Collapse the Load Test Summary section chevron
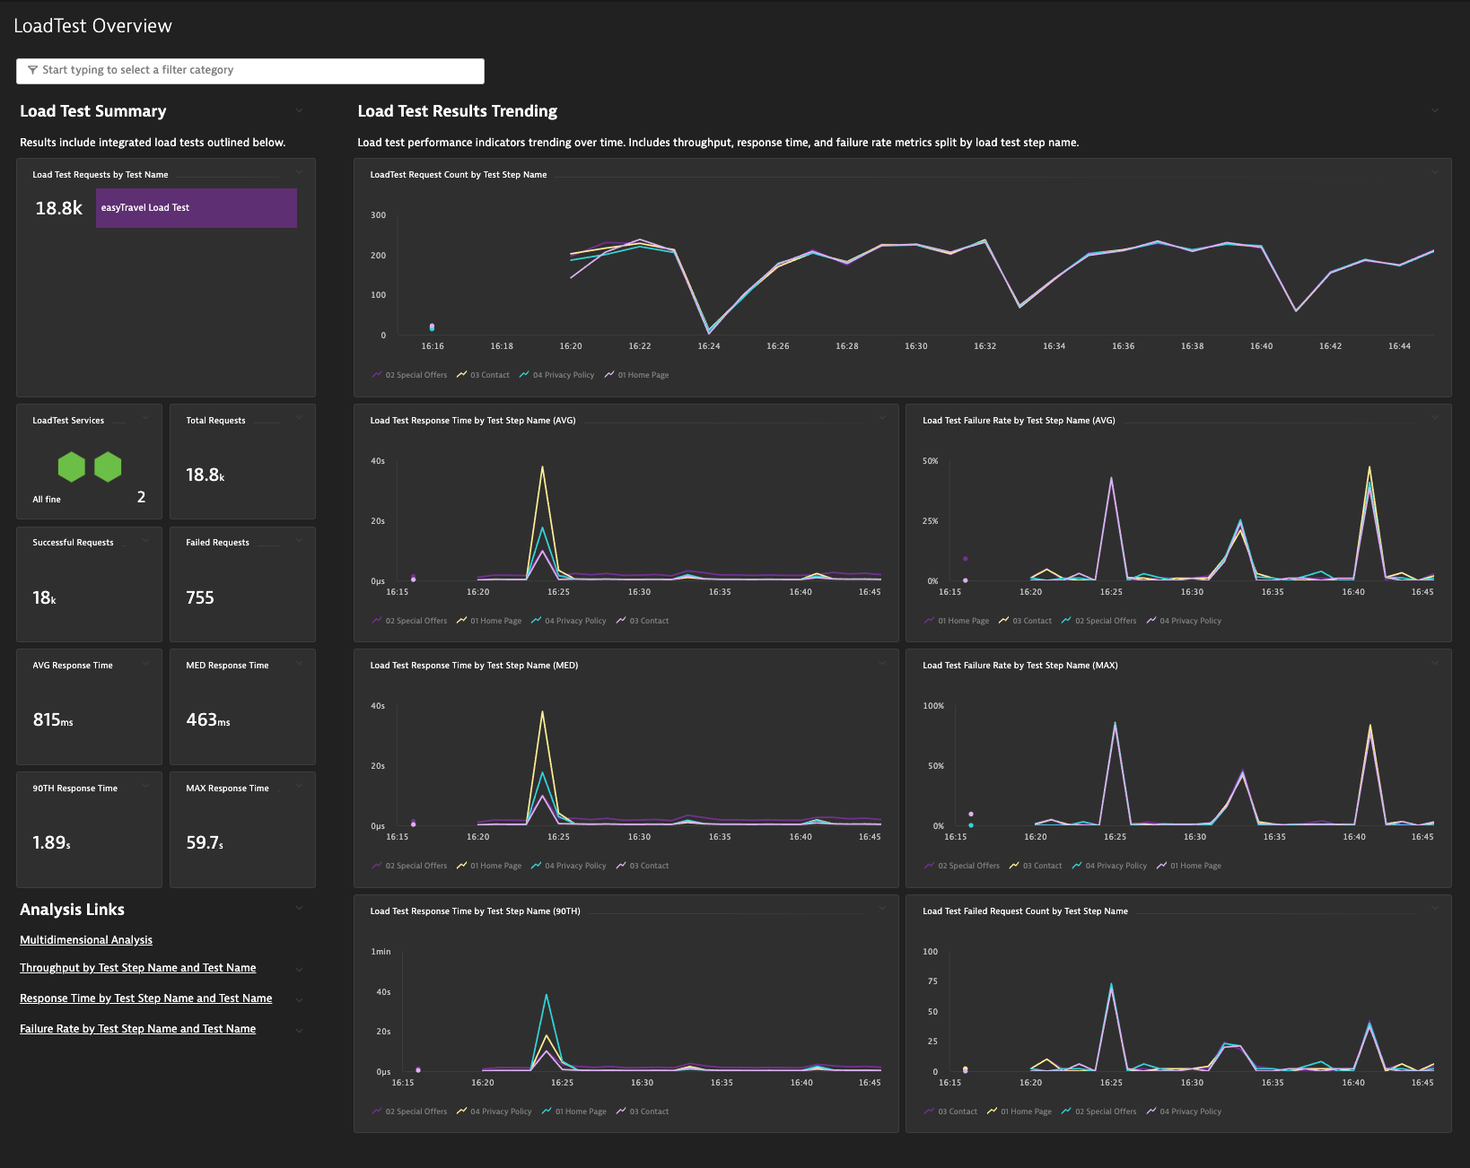This screenshot has width=1470, height=1168. tap(300, 110)
